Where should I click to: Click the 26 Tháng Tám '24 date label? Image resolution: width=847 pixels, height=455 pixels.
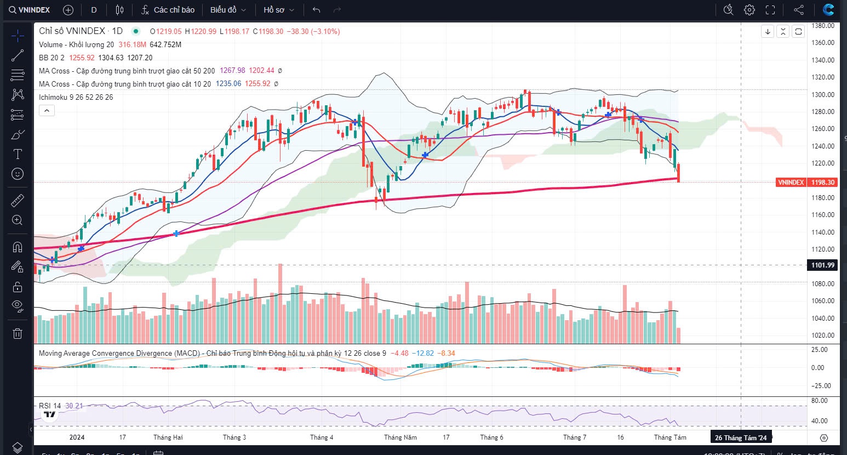pyautogui.click(x=741, y=437)
